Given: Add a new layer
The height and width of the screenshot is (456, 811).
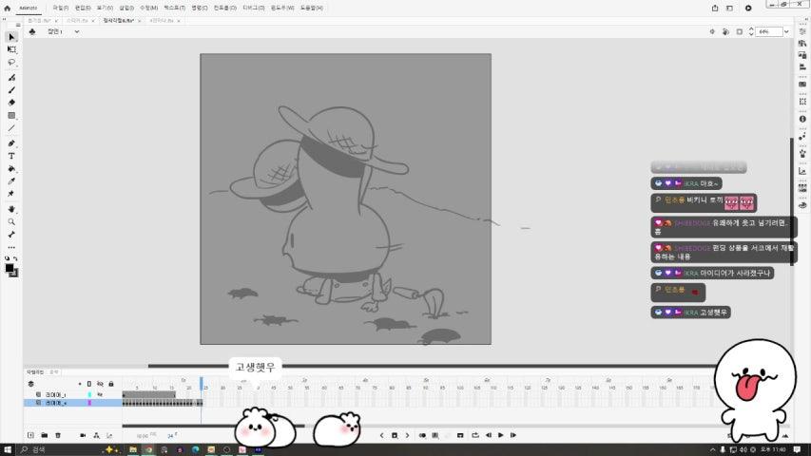Looking at the screenshot, I should click(x=30, y=435).
